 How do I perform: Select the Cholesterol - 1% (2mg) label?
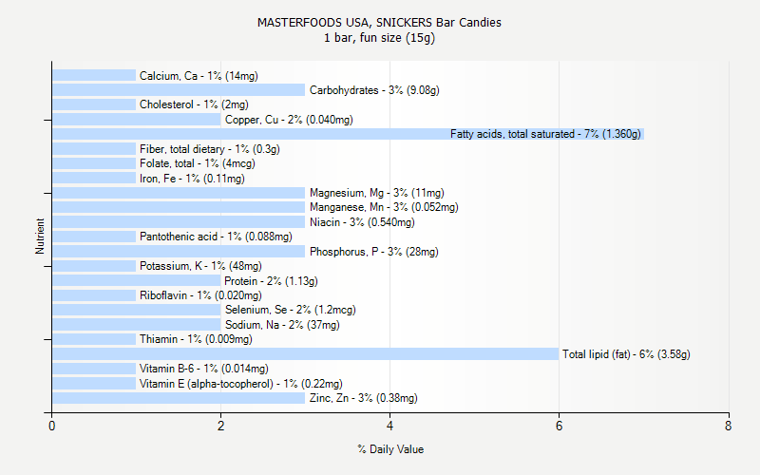194,104
